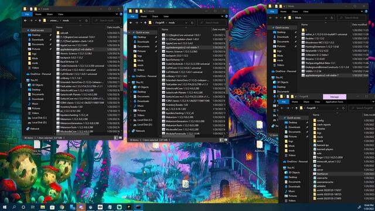Expand OneDrive in the ForgeVR mods window's tree

(x=129, y=76)
